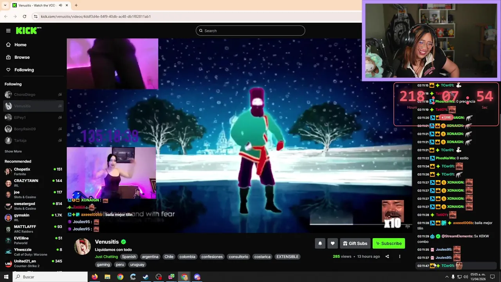Open recommended channel gymskin
501x282 pixels.
click(x=33, y=217)
